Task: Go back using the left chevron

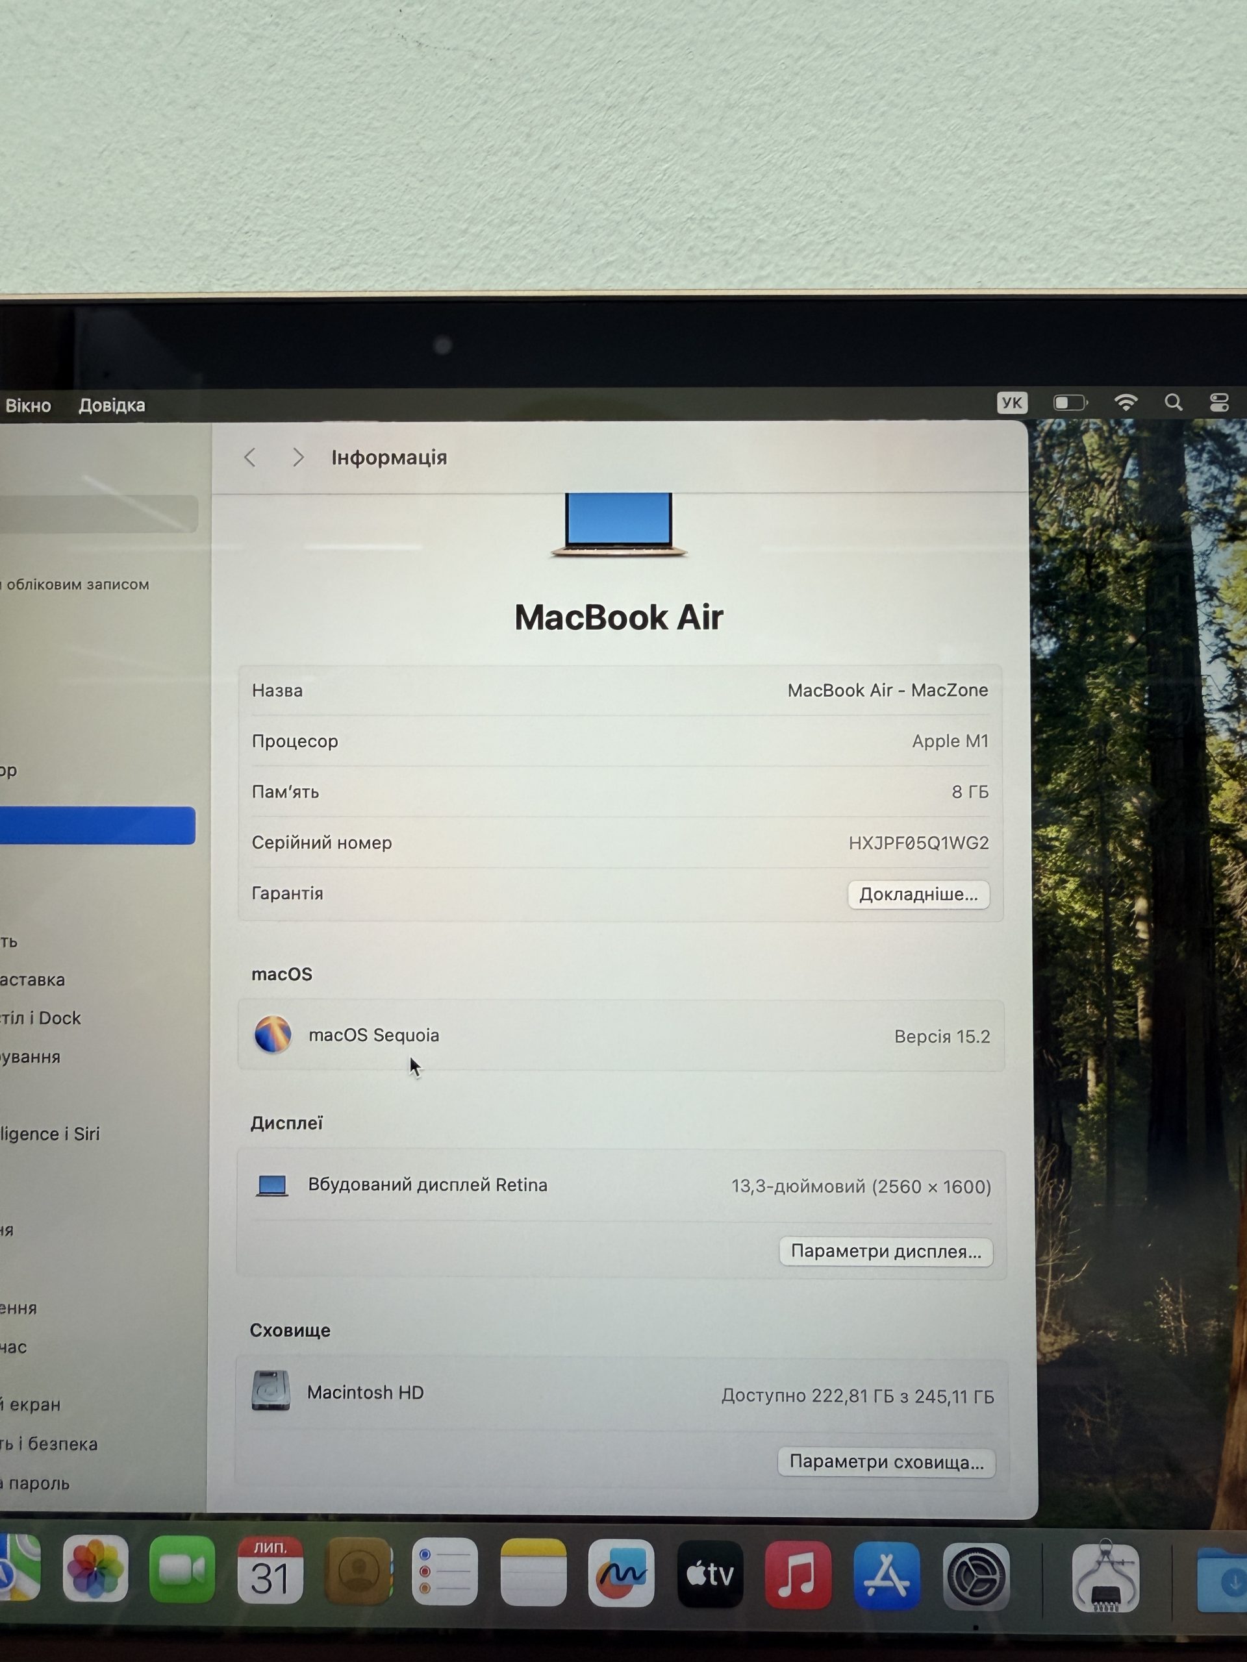Action: click(x=250, y=458)
